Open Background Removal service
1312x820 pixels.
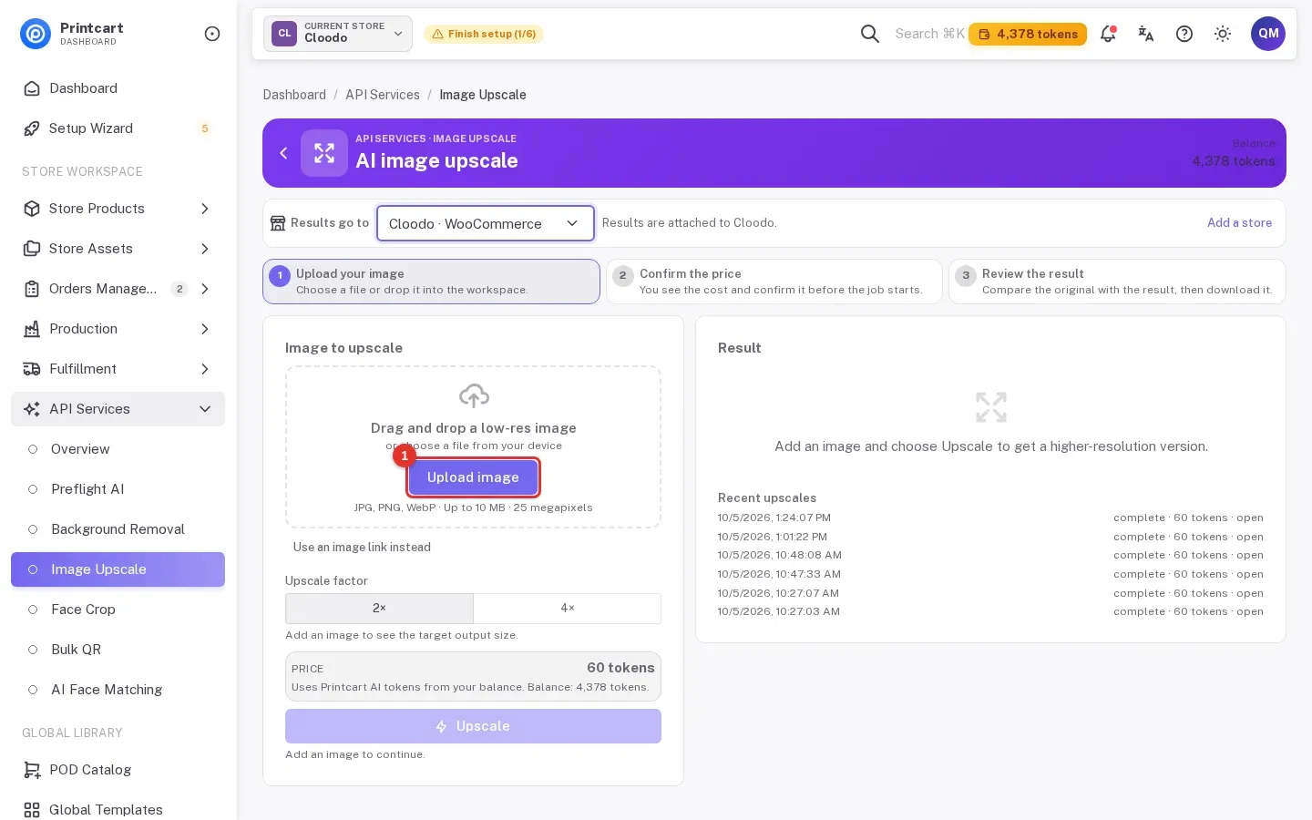tap(118, 529)
